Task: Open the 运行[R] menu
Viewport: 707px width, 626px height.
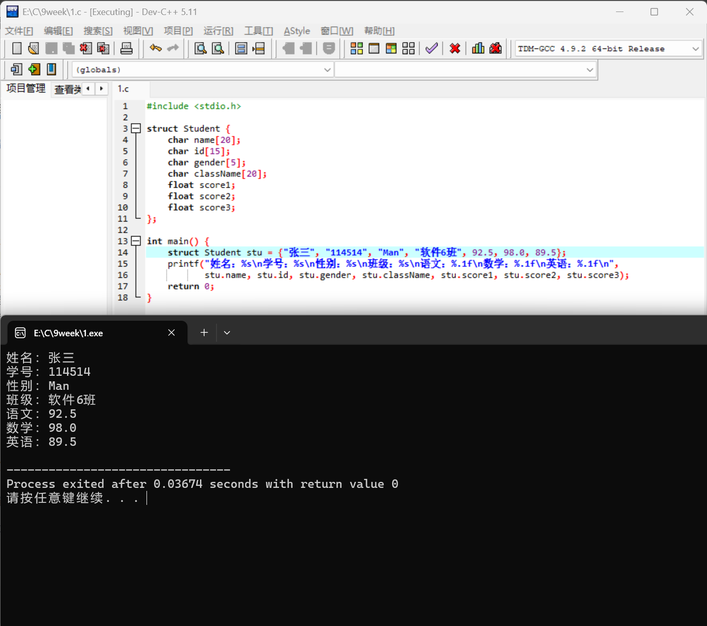Action: pyautogui.click(x=218, y=31)
